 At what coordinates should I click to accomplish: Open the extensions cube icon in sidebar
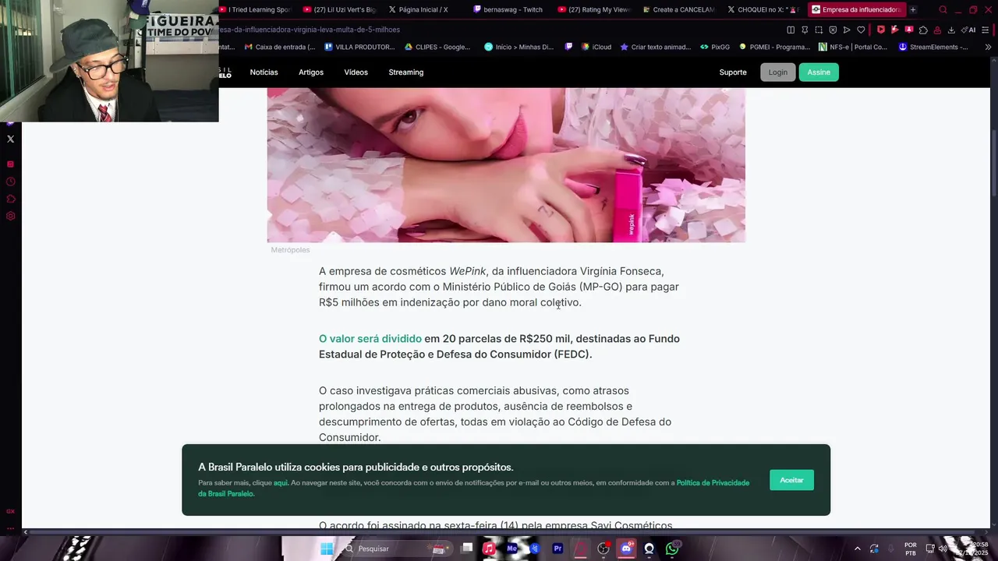click(x=10, y=199)
